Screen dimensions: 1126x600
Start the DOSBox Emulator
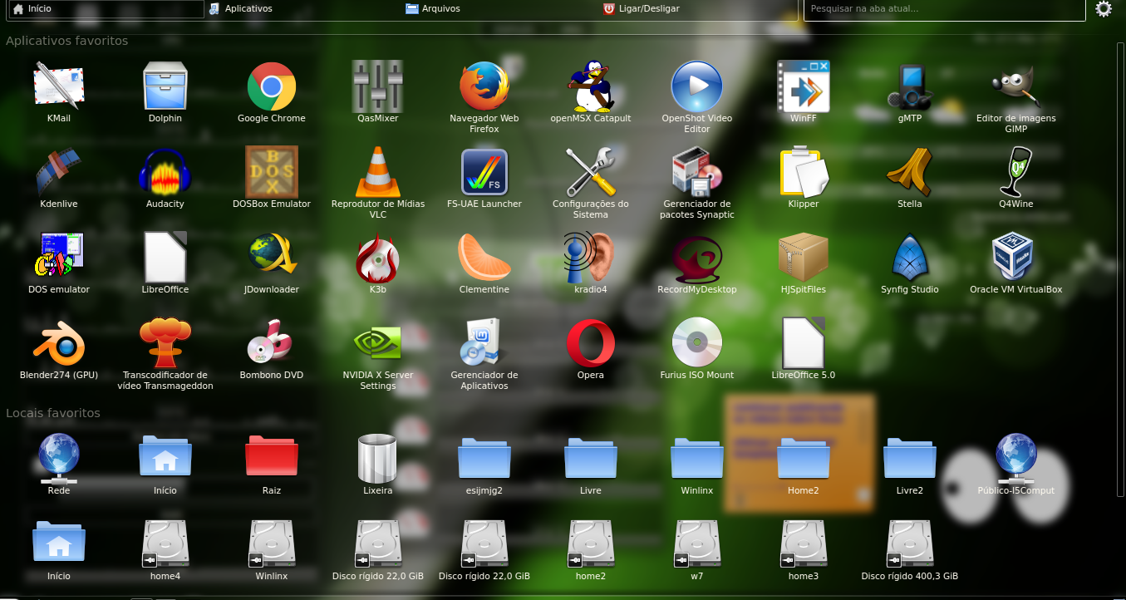(271, 172)
